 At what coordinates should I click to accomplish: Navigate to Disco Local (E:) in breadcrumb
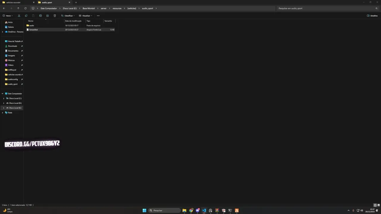tap(70, 8)
